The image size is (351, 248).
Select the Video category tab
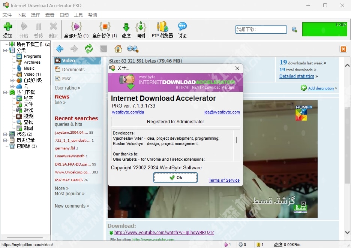click(x=78, y=61)
